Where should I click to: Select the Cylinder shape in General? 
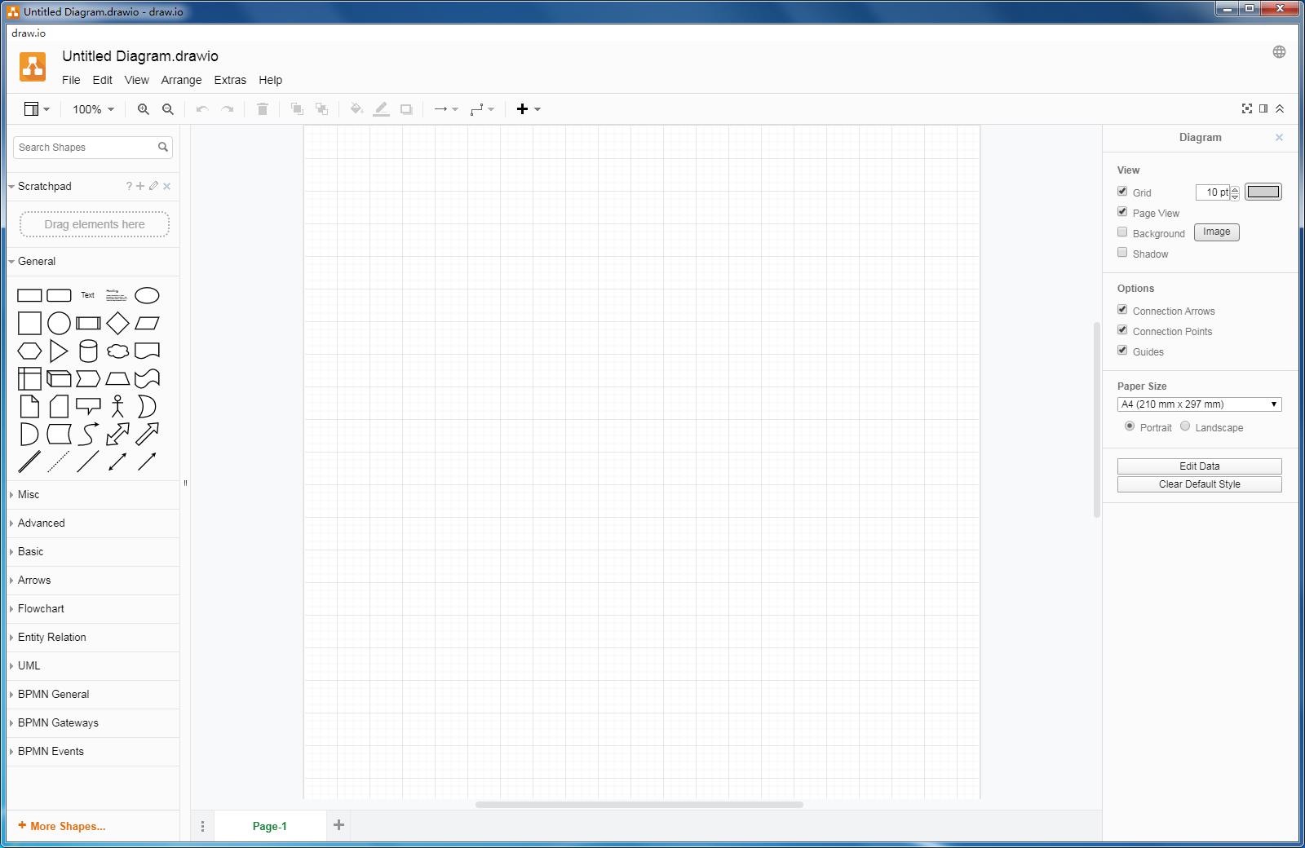point(88,351)
